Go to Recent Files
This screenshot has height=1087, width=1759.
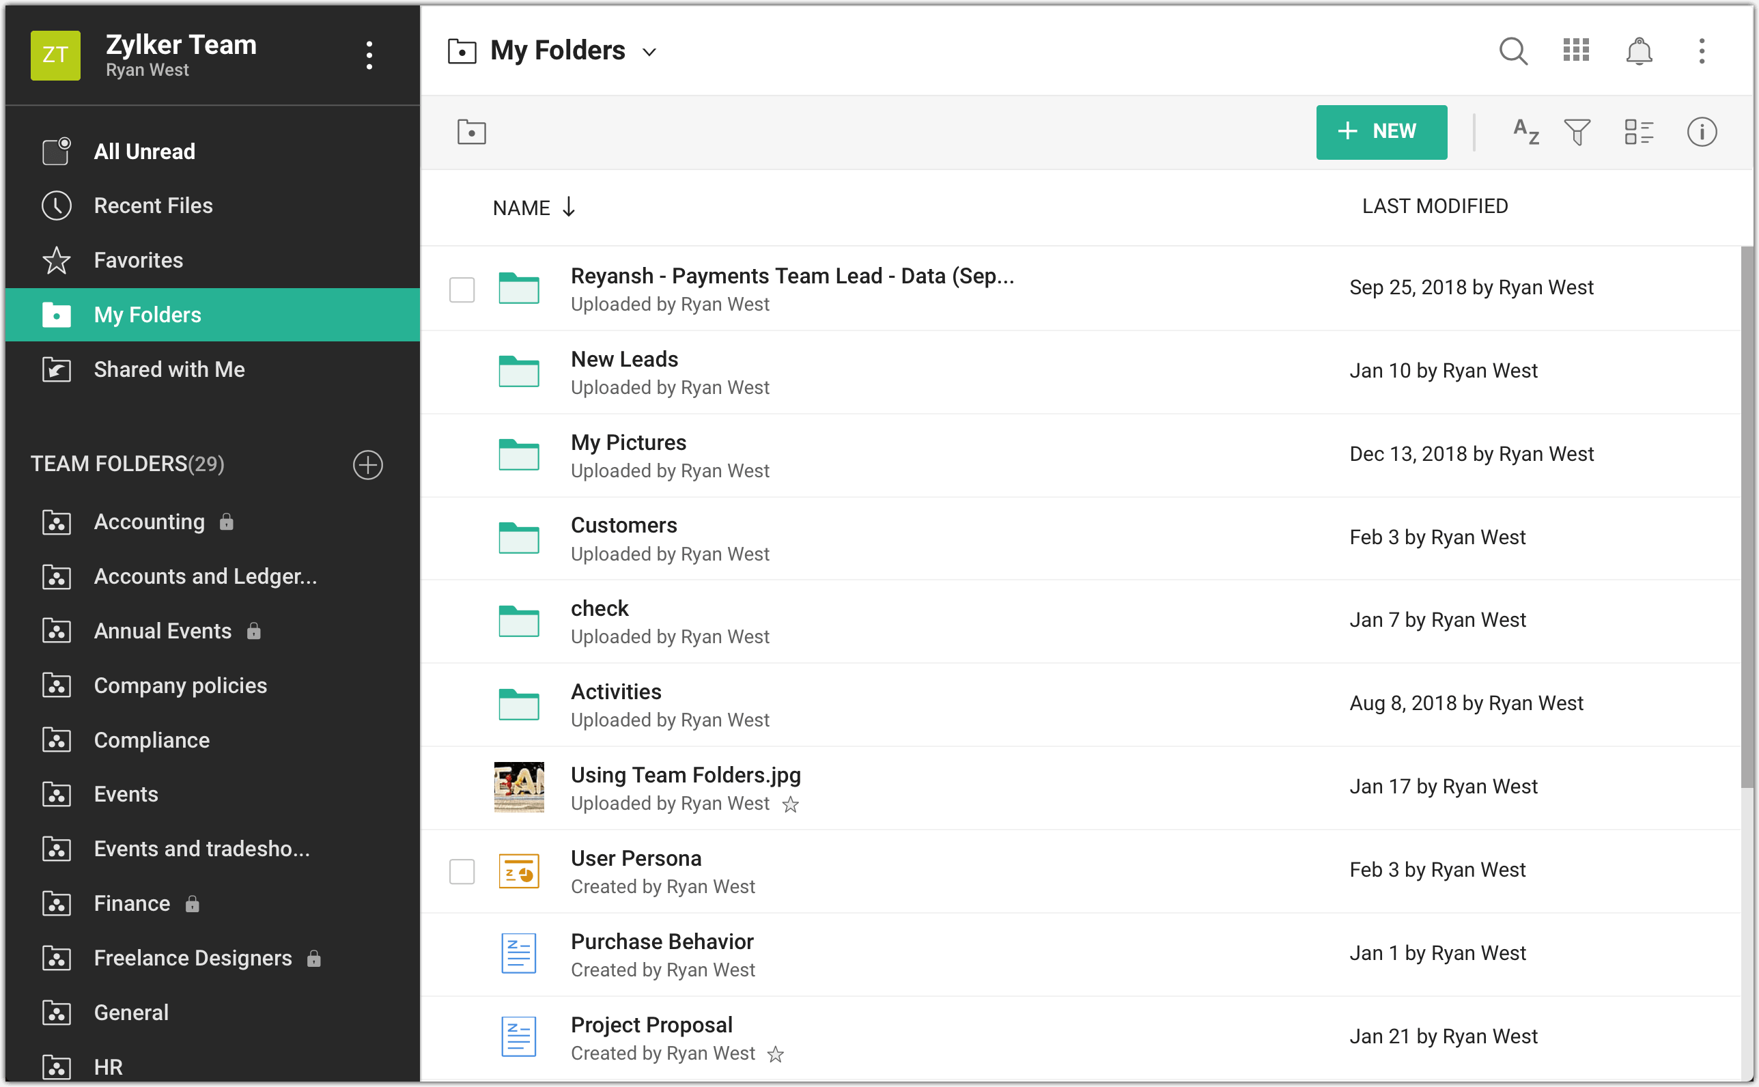point(152,206)
